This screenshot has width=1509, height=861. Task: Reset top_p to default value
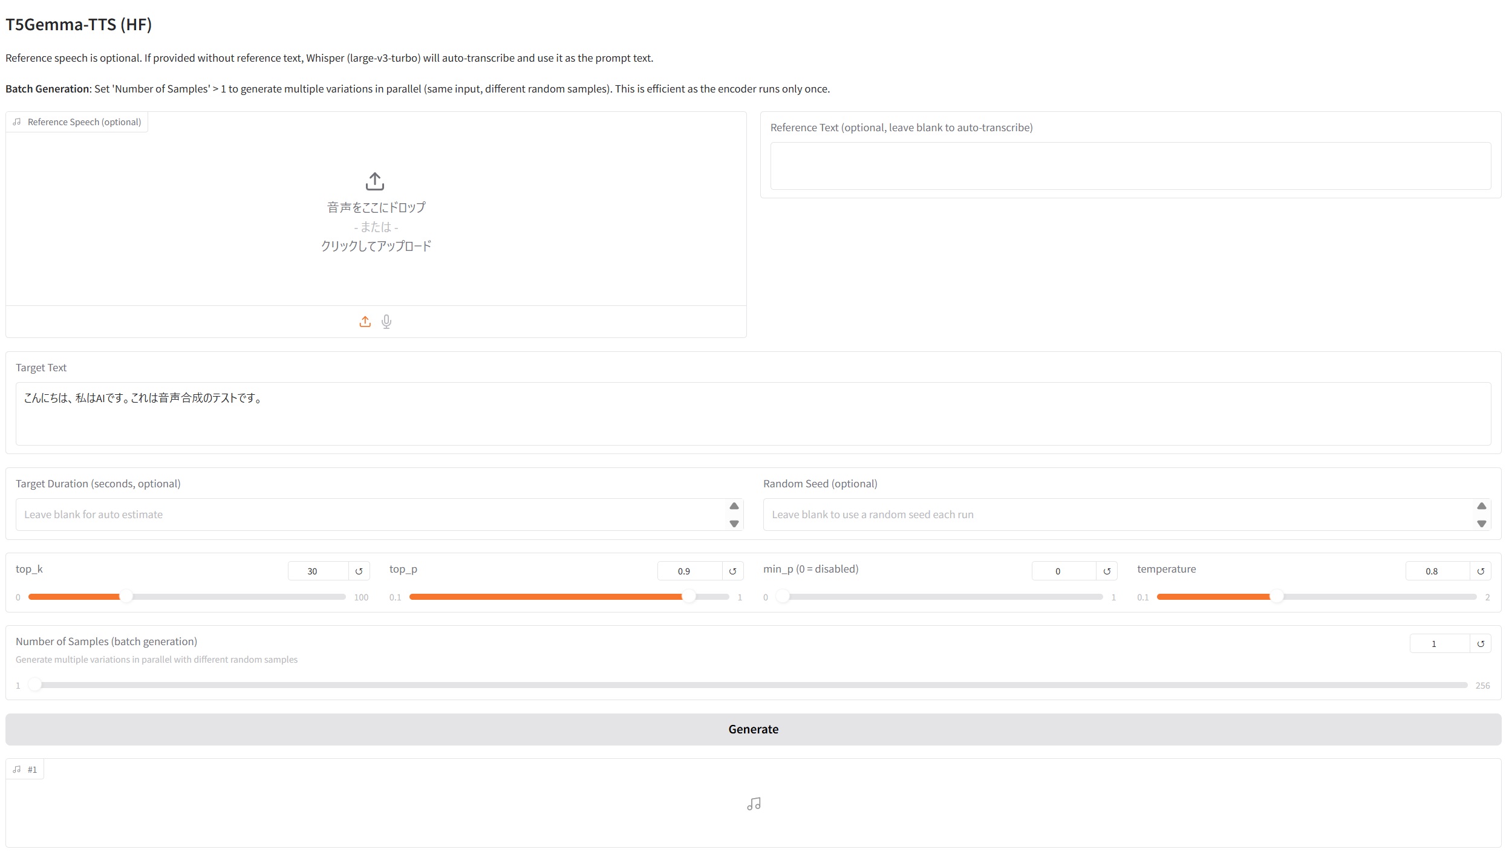732,571
